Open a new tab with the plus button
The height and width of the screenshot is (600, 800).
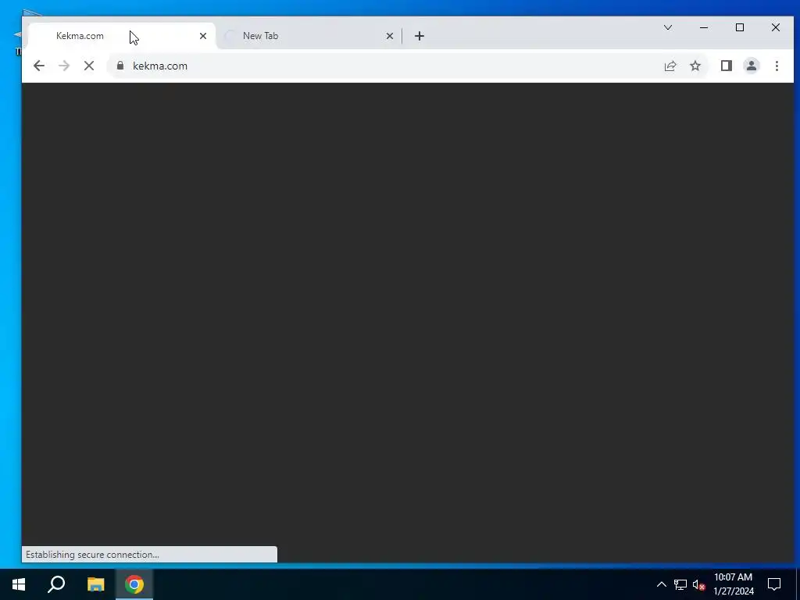(x=420, y=36)
